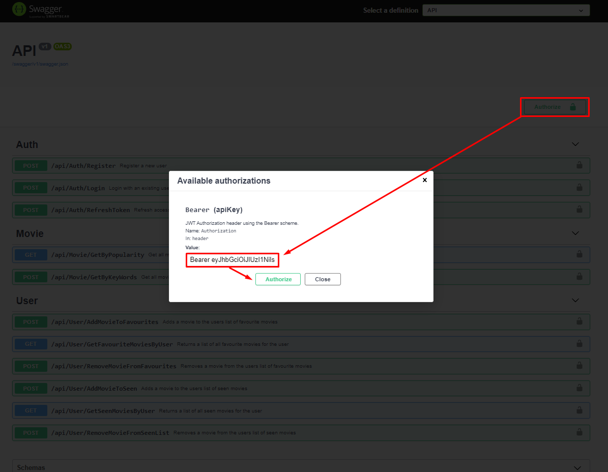Click lock icon on GetFavouriteMoviesByUser row
Screen dimensions: 608x472
coord(580,343)
